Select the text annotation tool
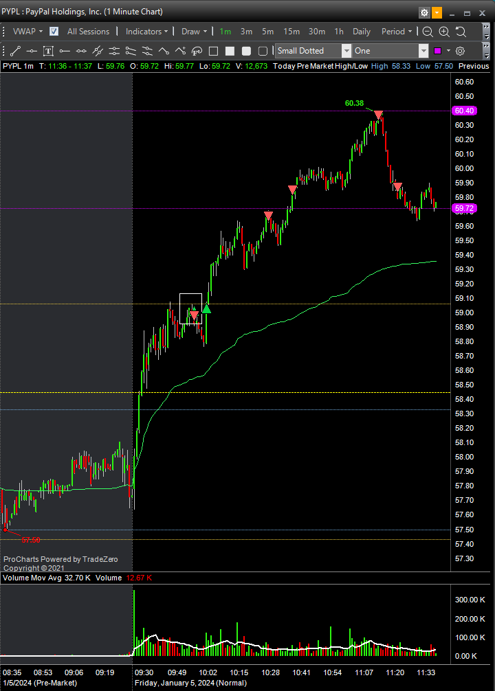495x691 pixels. [48, 51]
